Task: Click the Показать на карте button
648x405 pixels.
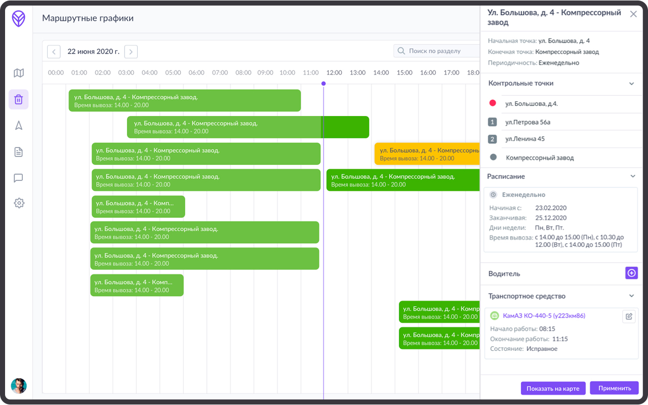Action: point(553,388)
